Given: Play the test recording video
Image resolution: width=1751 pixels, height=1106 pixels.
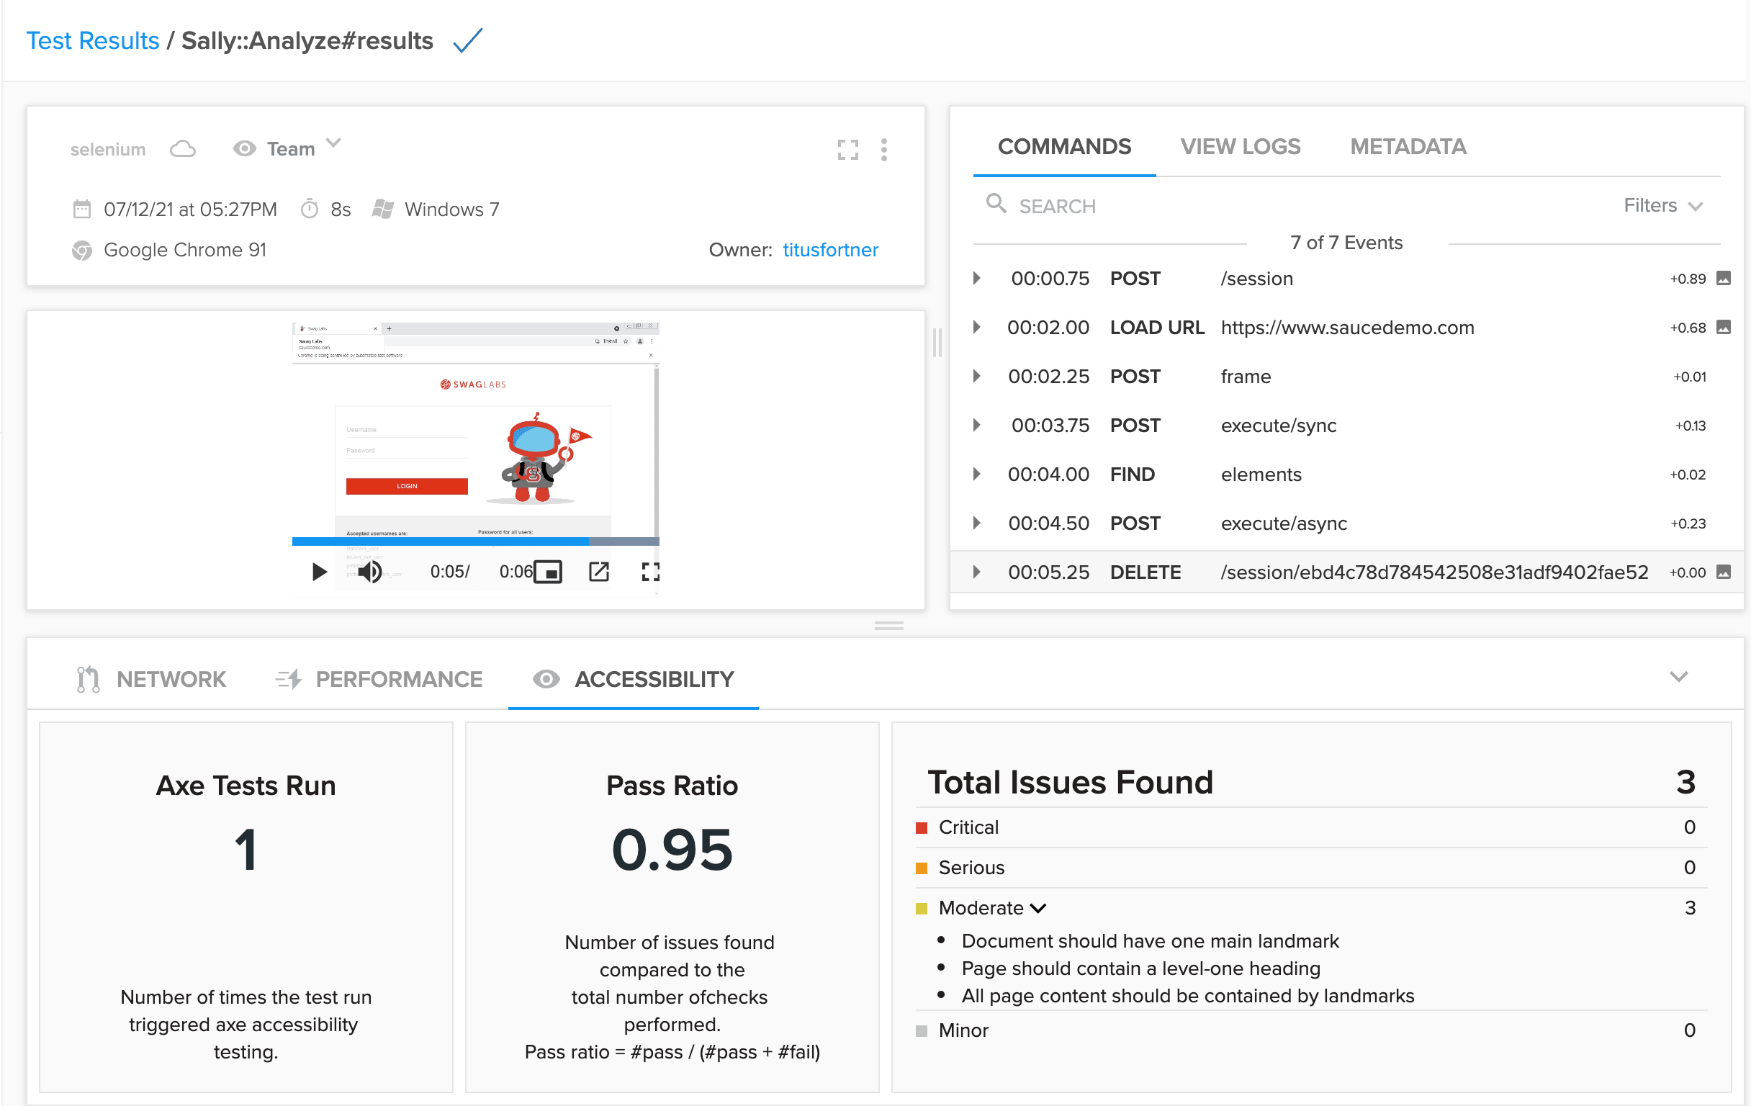Looking at the screenshot, I should [318, 572].
